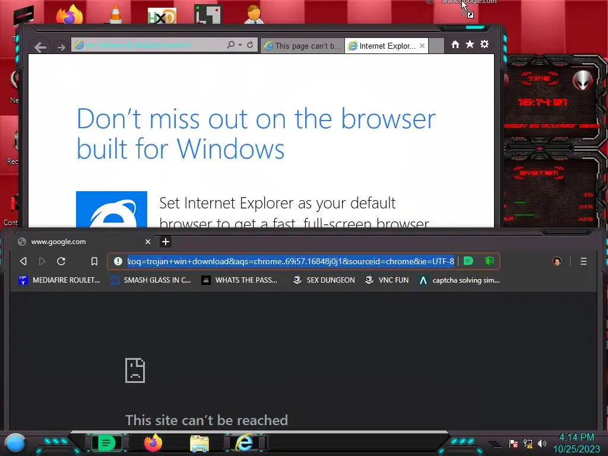Click the green chat extension icon in URL bar
Image resolution: width=608 pixels, height=456 pixels.
pyautogui.click(x=468, y=261)
